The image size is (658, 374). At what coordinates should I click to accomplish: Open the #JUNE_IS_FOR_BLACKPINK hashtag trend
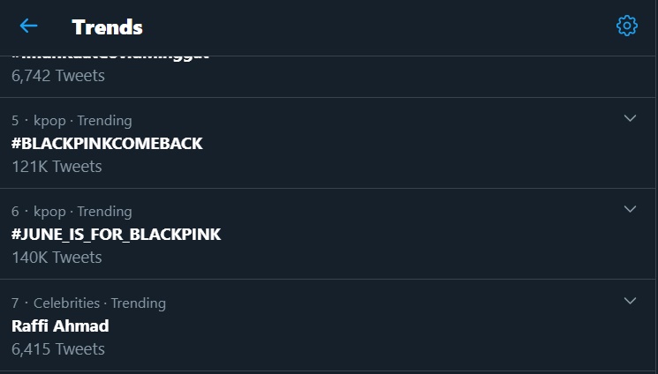pyautogui.click(x=116, y=235)
